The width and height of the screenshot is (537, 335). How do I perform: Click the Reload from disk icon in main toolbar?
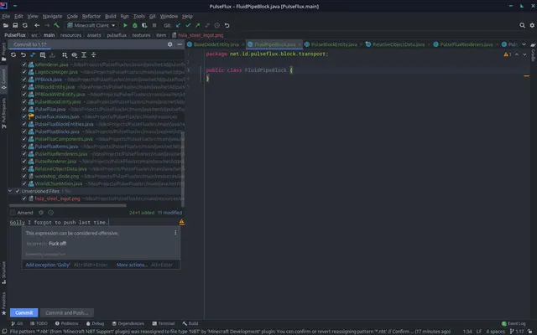[25, 25]
